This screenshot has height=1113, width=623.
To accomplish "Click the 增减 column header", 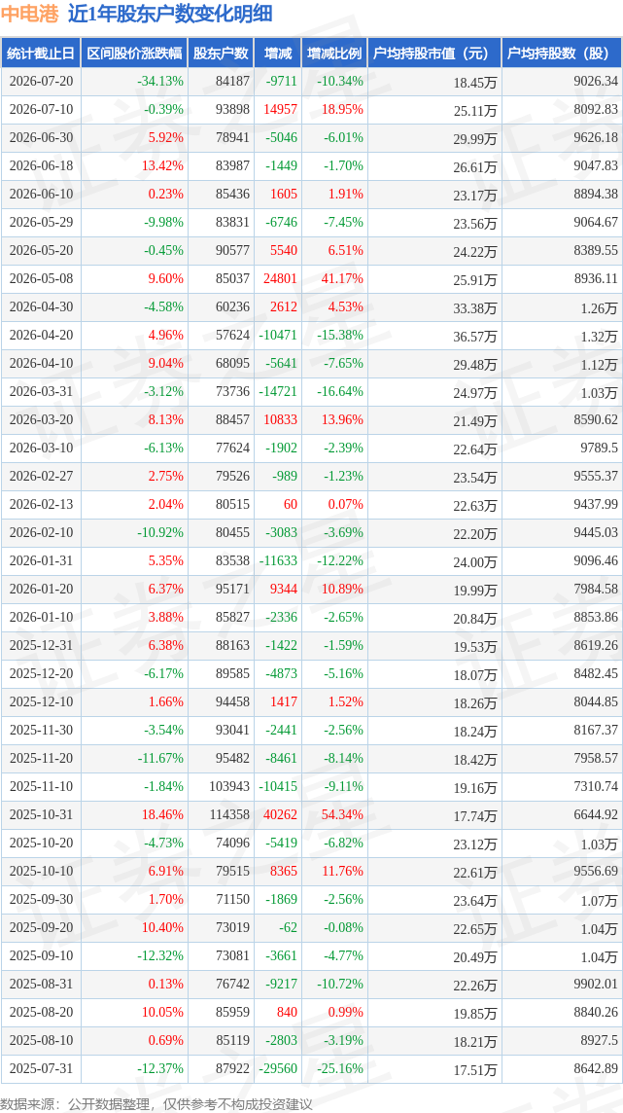I will [x=276, y=54].
